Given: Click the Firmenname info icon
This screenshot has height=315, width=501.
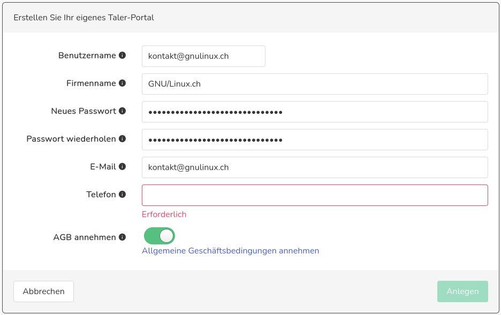Looking at the screenshot, I should tap(122, 83).
